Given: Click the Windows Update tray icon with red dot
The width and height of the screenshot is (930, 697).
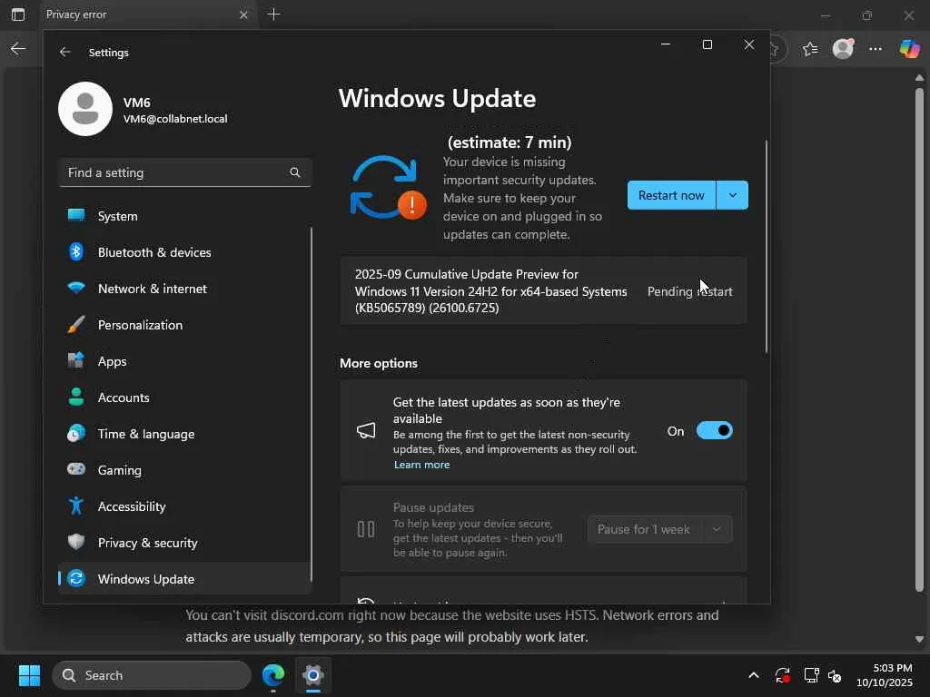Looking at the screenshot, I should [782, 675].
